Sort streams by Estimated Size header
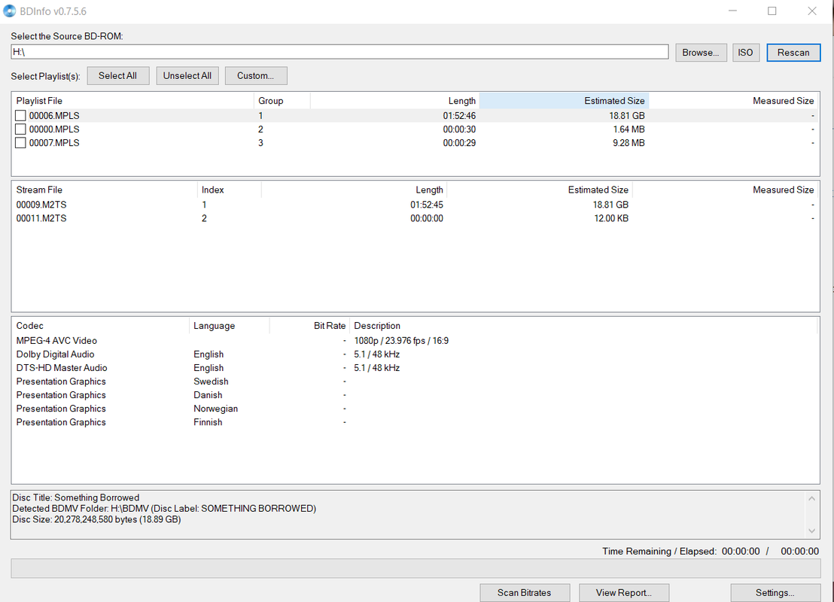The height and width of the screenshot is (602, 834). click(x=540, y=190)
